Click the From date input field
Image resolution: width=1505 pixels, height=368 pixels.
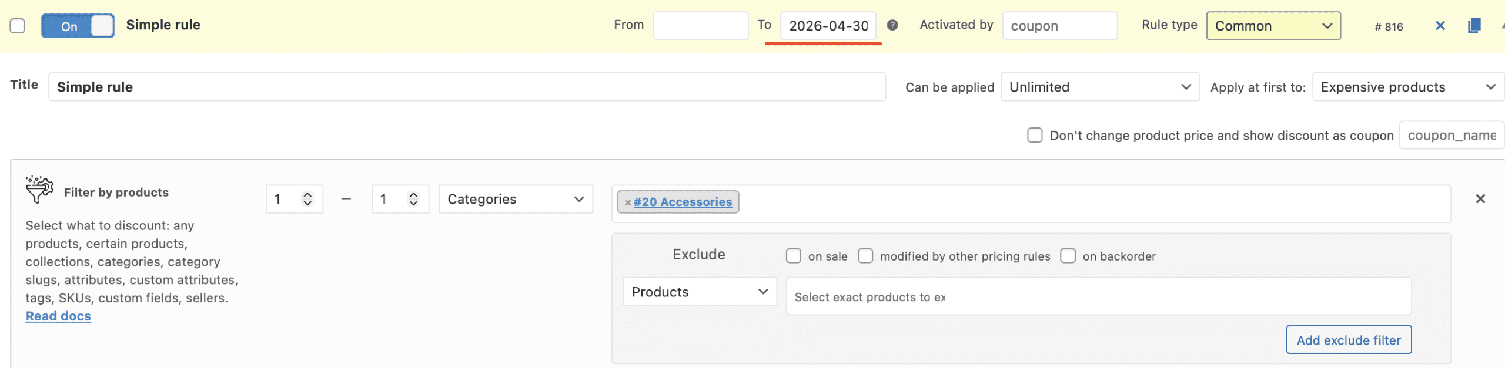tap(700, 26)
